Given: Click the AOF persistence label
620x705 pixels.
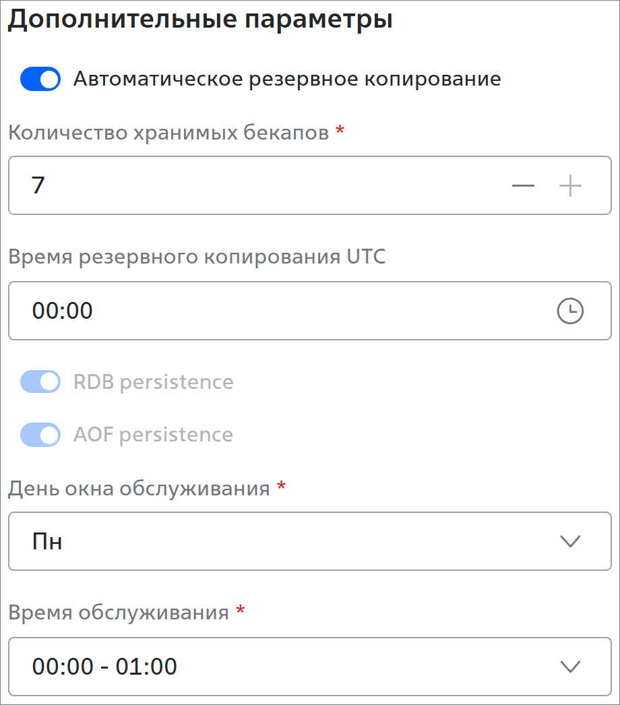Looking at the screenshot, I should (x=153, y=435).
